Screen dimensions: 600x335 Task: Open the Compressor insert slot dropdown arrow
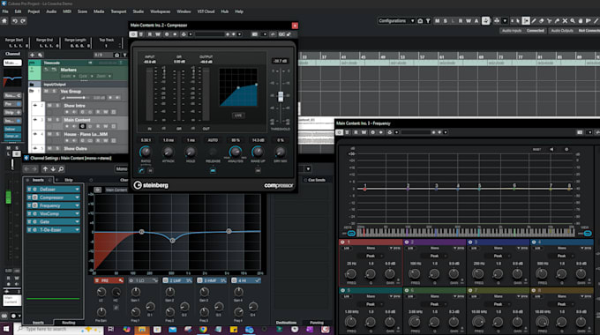[x=78, y=197]
